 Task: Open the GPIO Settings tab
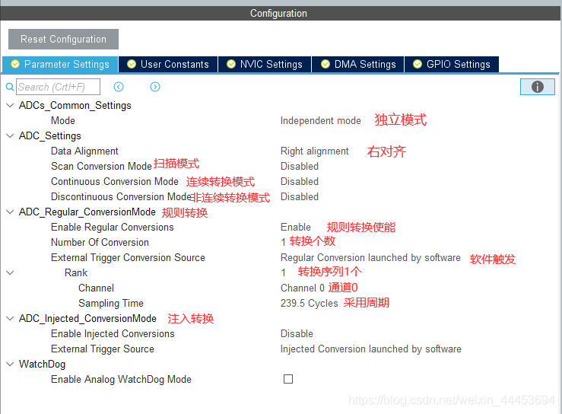pos(452,64)
